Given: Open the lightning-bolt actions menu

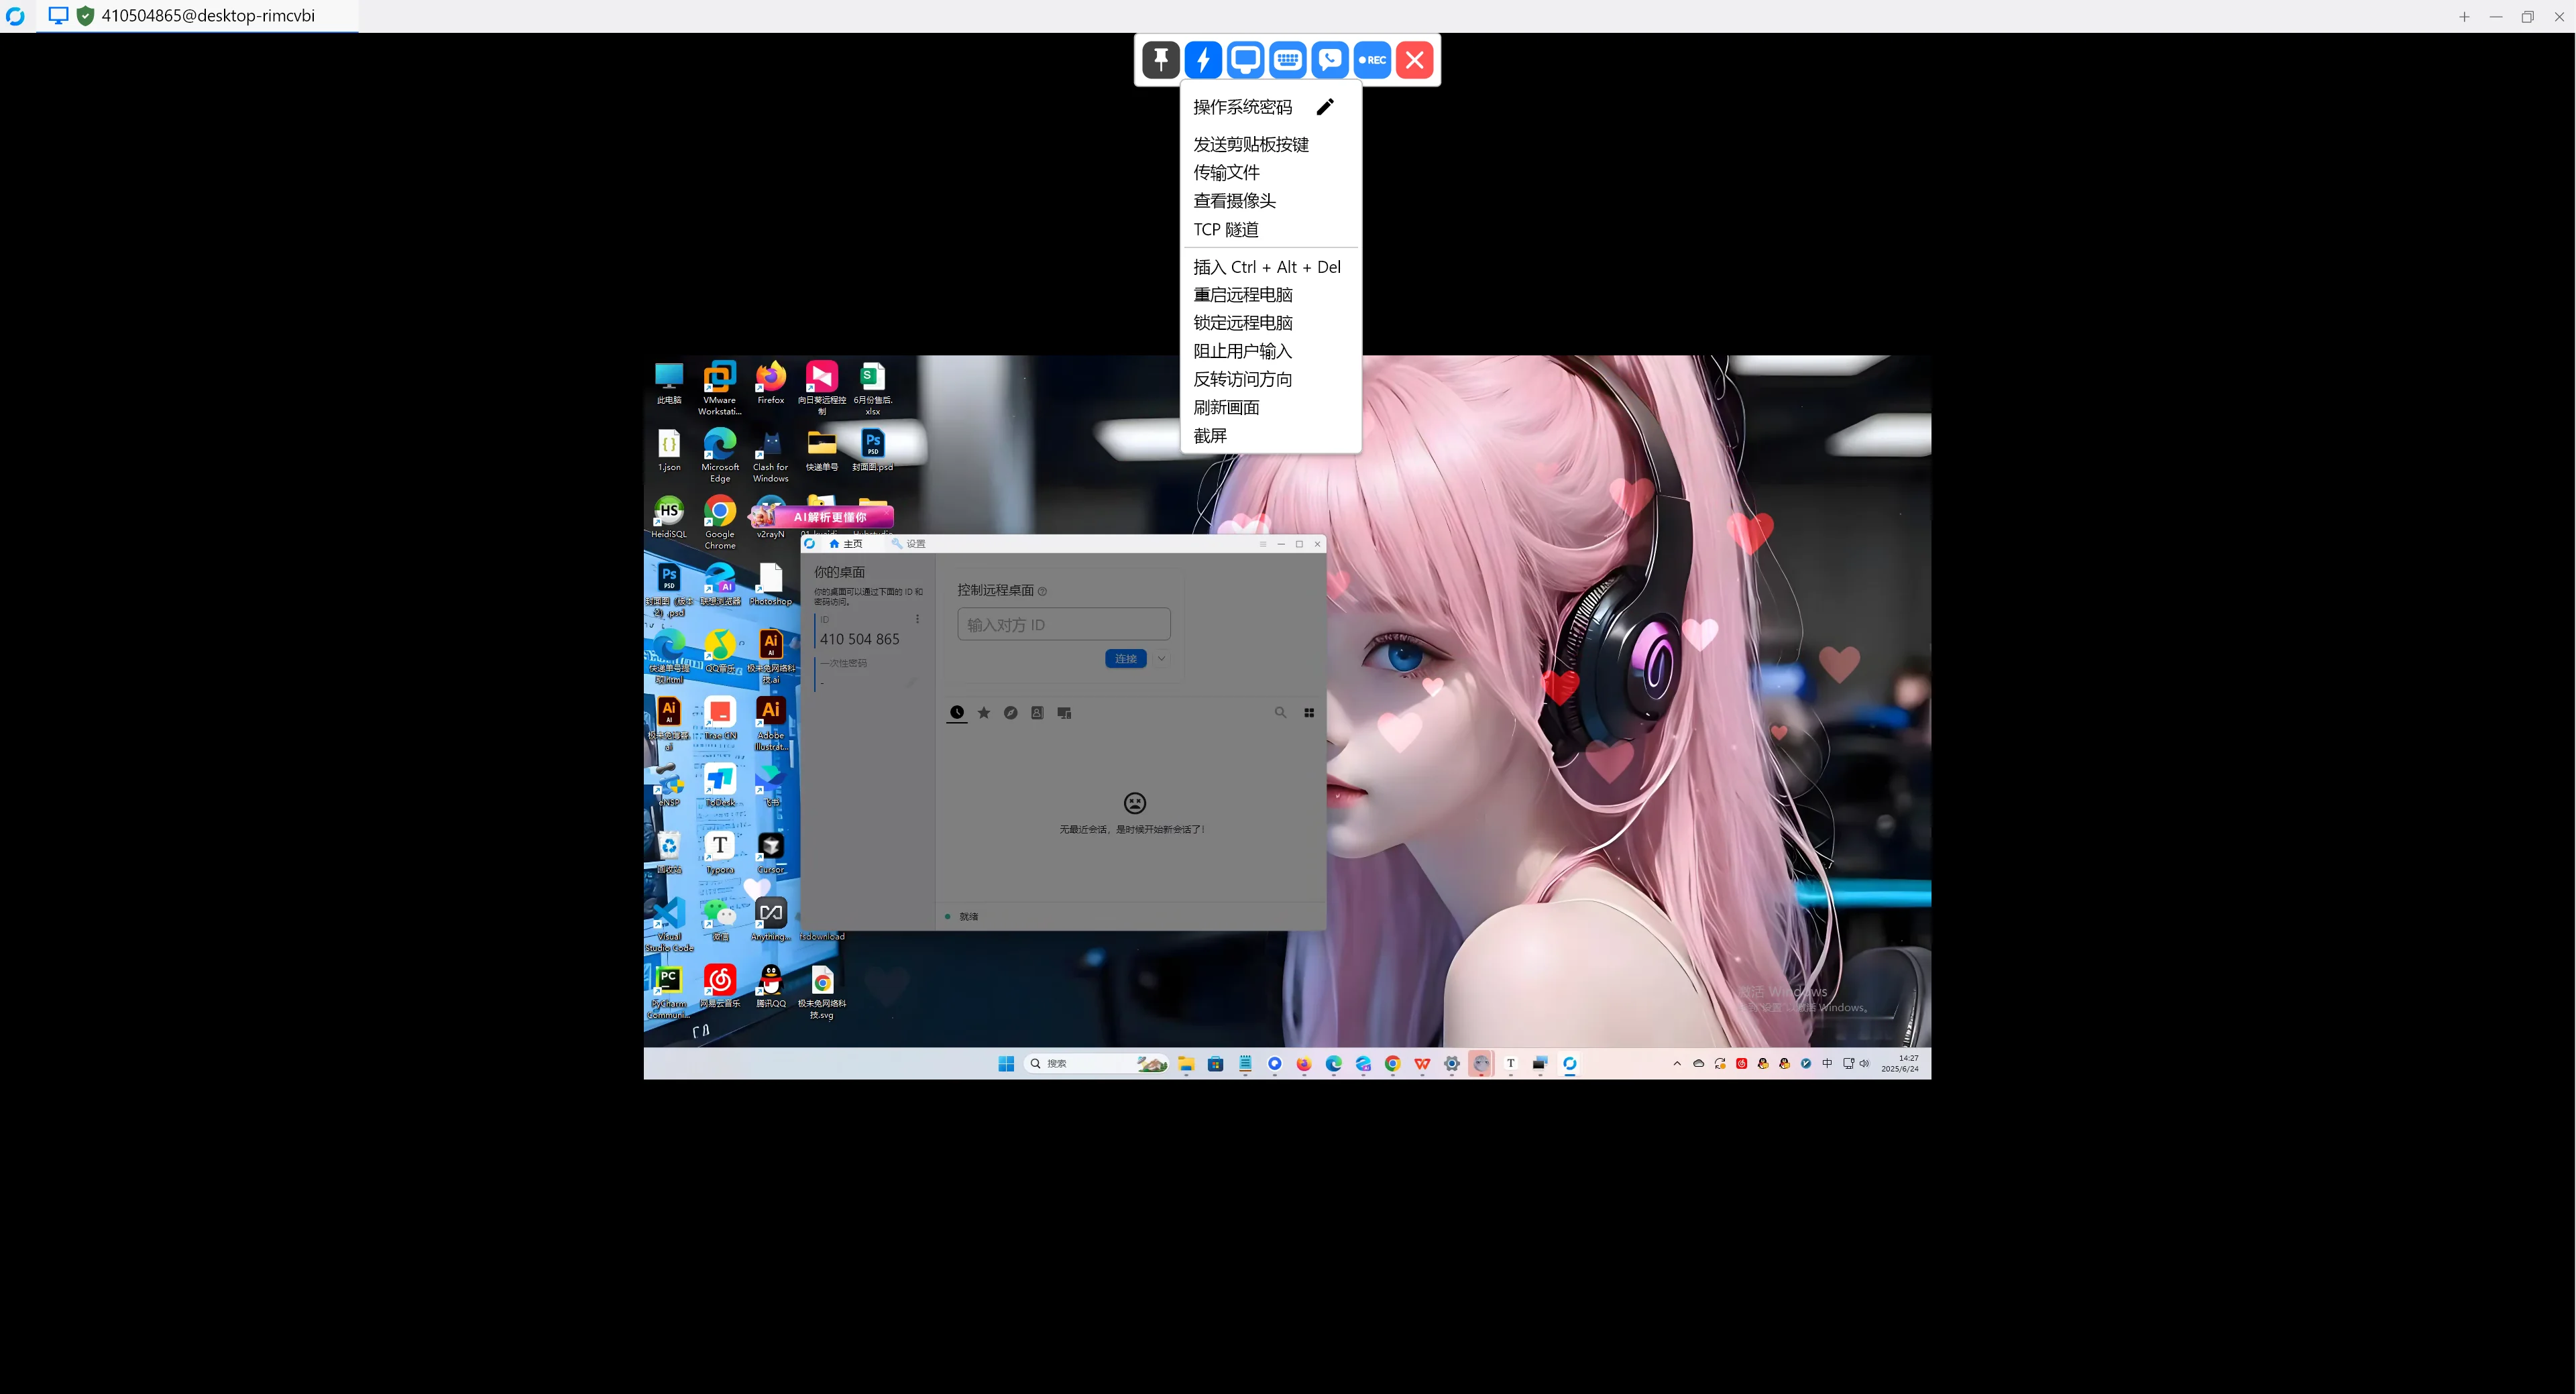Looking at the screenshot, I should [1203, 60].
